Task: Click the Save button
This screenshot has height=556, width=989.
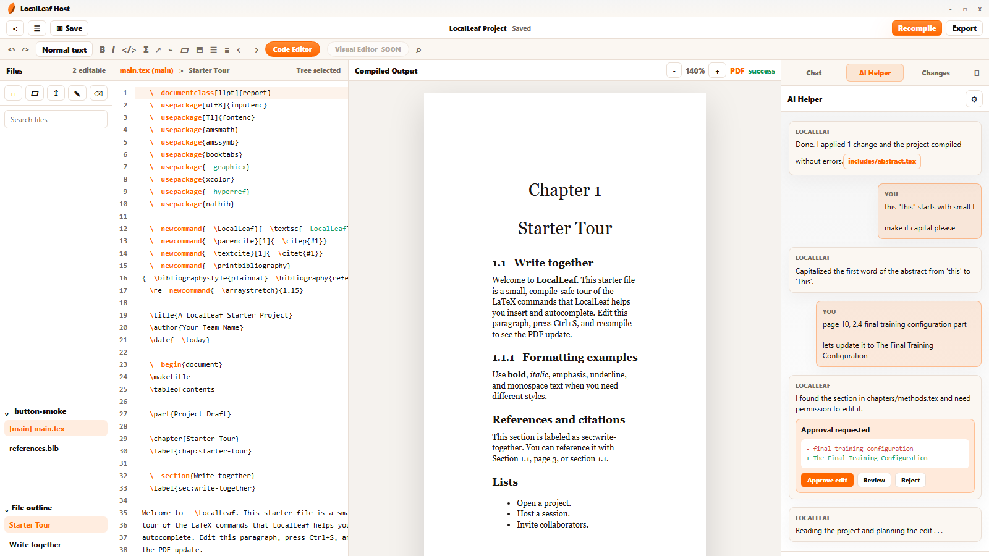Action: [69, 28]
